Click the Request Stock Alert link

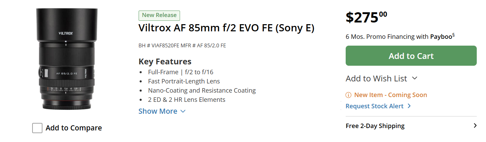point(374,106)
